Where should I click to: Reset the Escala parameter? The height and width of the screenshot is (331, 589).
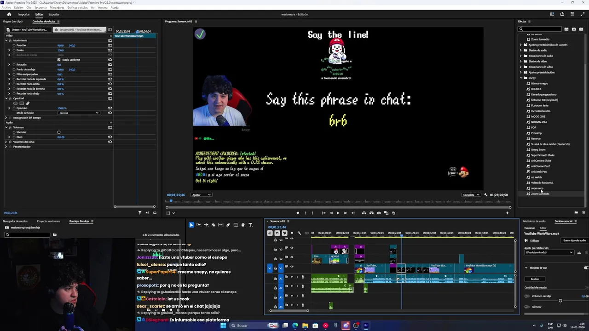tap(110, 50)
